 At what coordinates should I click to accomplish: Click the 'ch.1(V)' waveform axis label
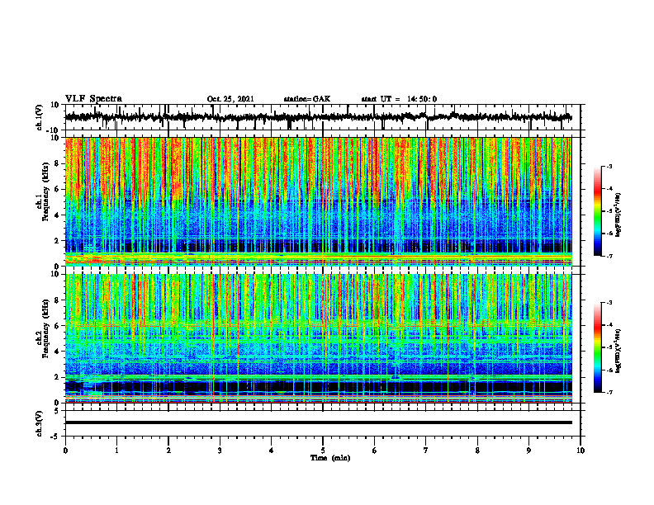[39, 117]
